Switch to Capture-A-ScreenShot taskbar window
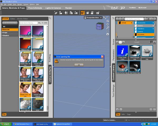Viewport: 158px width, 126px height. point(62,124)
